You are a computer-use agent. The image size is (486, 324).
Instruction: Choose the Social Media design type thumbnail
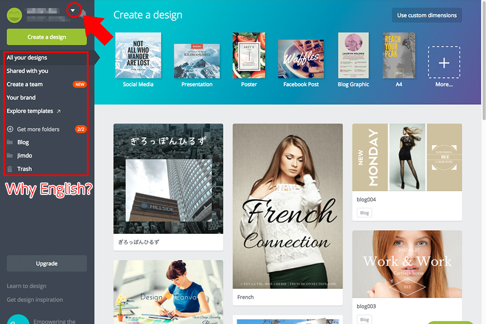point(138,56)
